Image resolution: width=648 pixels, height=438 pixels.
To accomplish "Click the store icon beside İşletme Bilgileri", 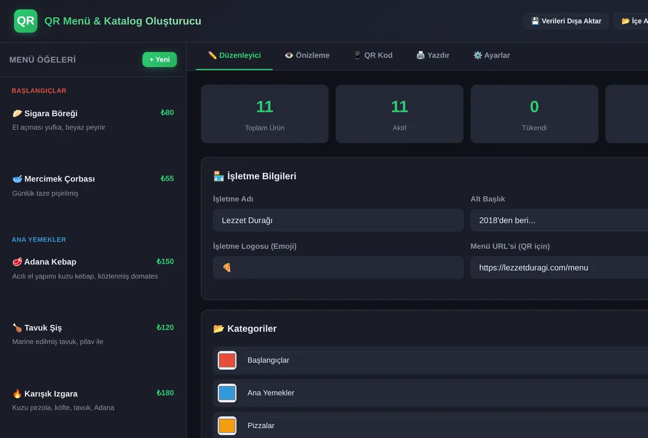I will [219, 176].
